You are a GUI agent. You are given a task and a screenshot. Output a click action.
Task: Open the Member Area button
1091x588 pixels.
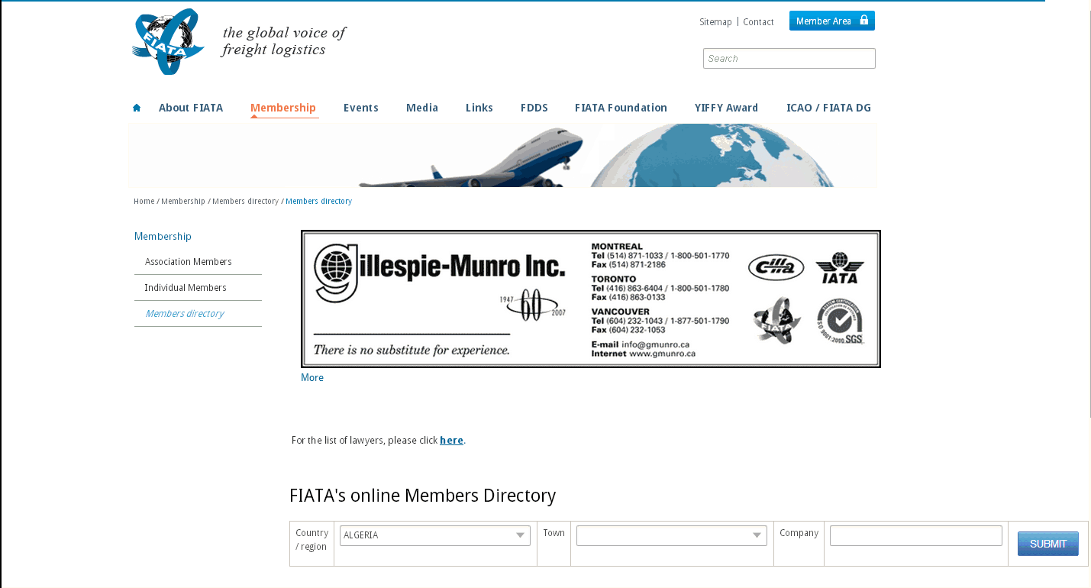[832, 21]
